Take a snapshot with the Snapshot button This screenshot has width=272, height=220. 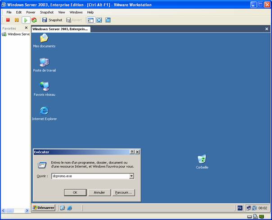click(52, 20)
